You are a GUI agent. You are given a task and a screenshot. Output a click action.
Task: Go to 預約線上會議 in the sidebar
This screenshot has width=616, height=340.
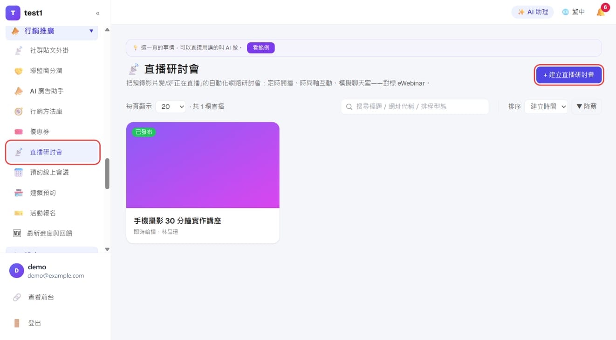tap(53, 173)
